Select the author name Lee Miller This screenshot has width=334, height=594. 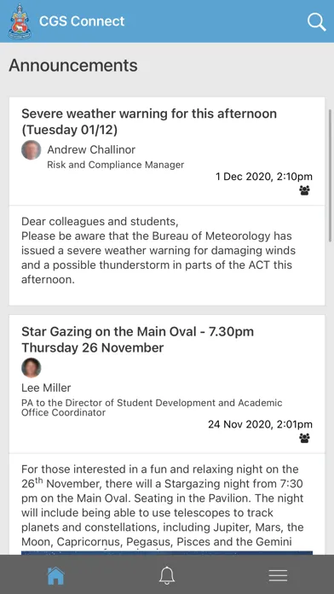(x=46, y=388)
